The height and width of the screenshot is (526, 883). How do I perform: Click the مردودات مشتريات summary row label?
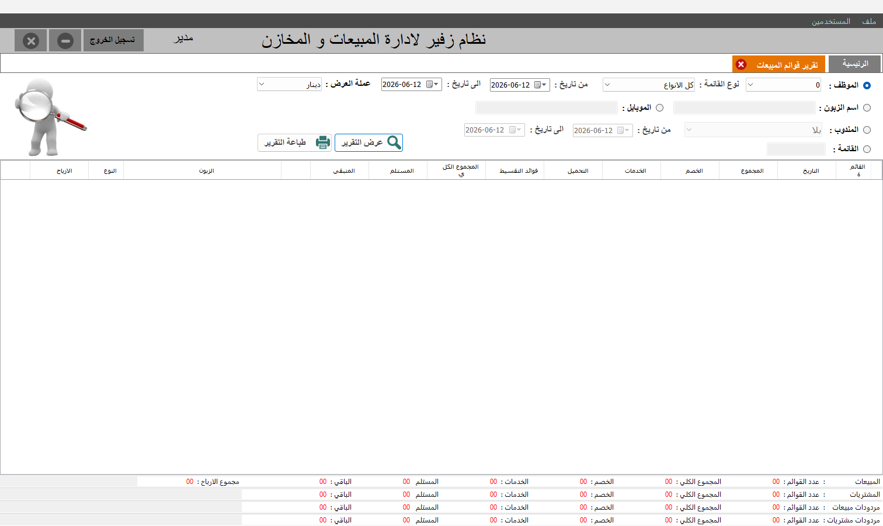tap(853, 520)
